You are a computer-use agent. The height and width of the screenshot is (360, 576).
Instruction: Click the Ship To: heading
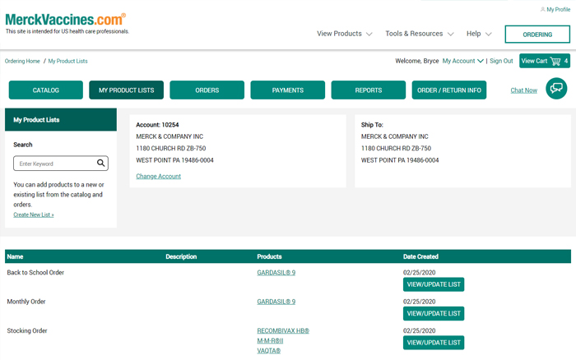point(372,125)
